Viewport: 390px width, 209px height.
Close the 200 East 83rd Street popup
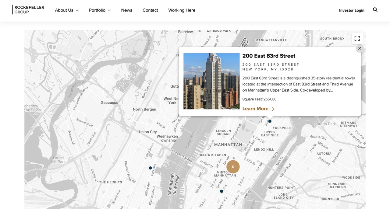[x=360, y=48]
